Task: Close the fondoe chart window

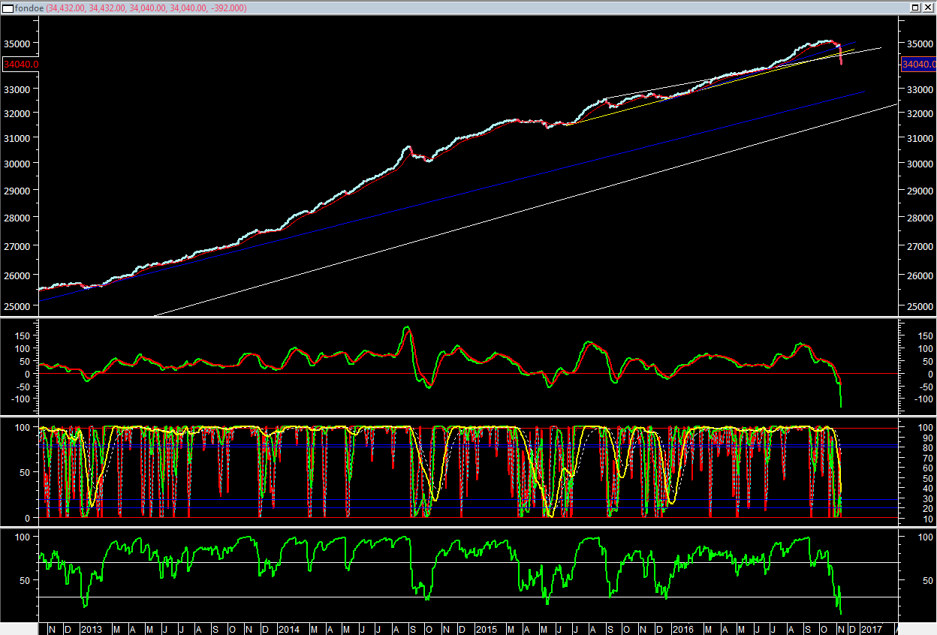Action: tap(928, 8)
